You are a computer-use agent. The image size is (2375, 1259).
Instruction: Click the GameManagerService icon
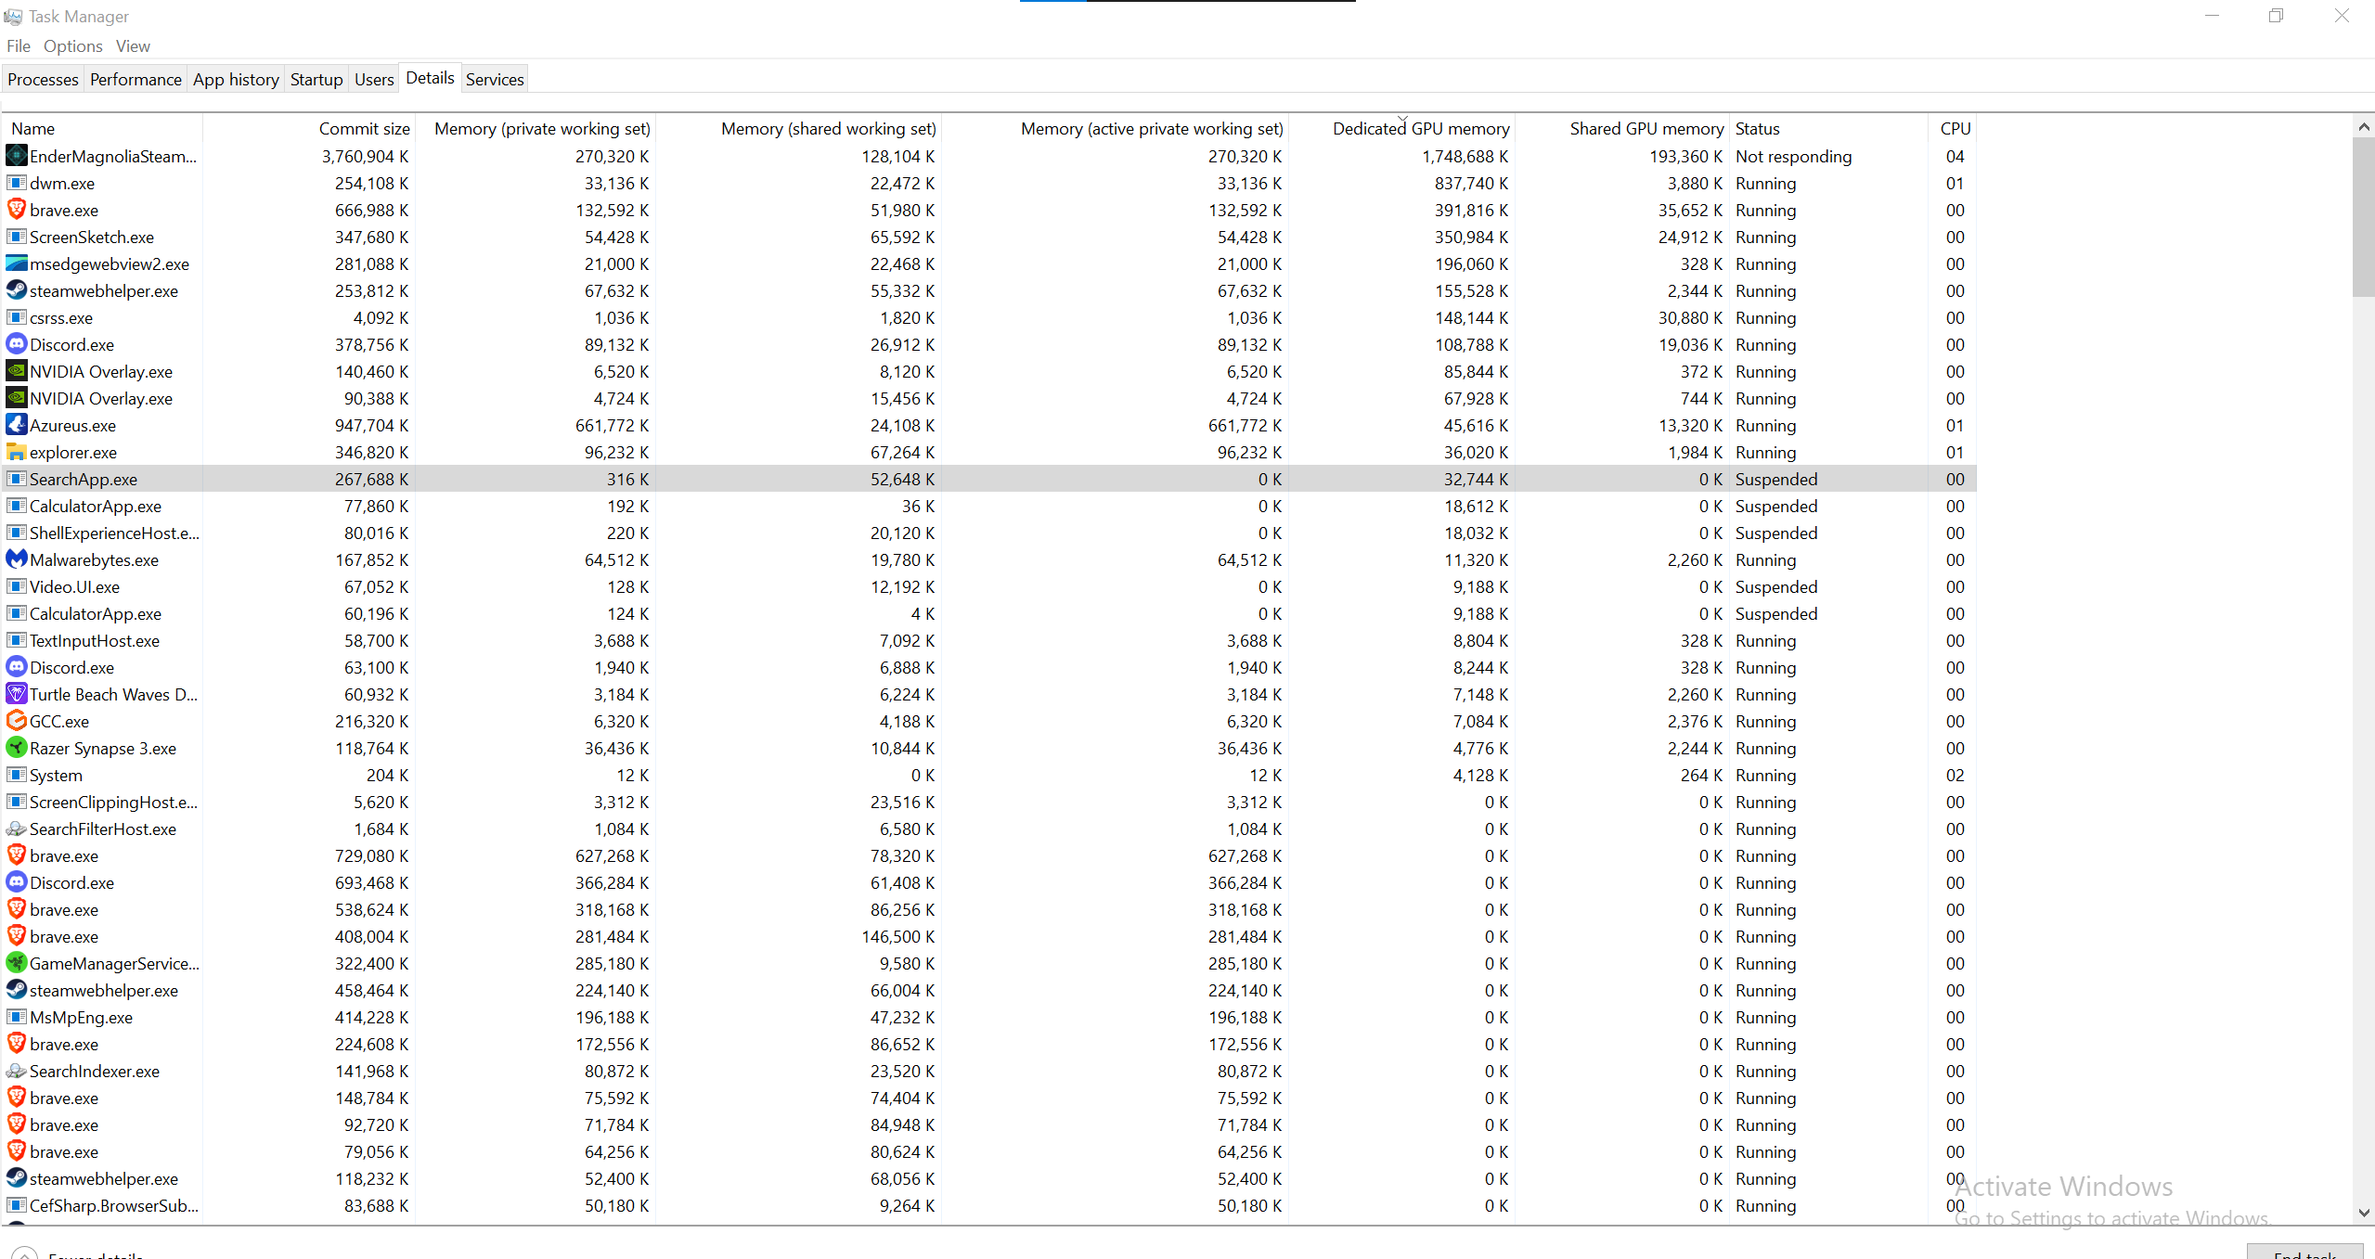[x=17, y=963]
